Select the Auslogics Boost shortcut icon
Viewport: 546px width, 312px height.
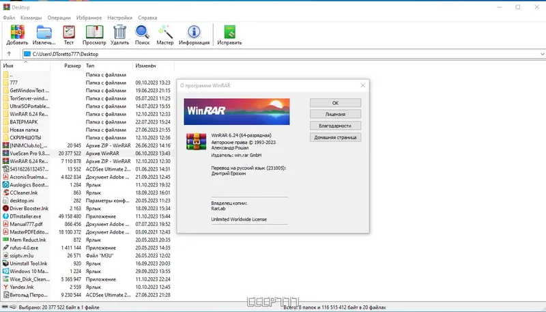tap(5, 185)
